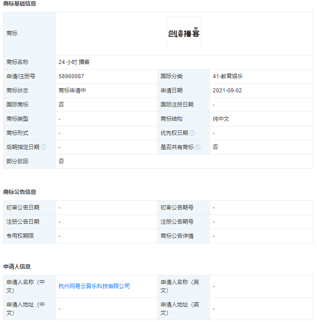Click the 商标形式 label cell
Viewport: 317px width, 322px height.
coord(29,133)
